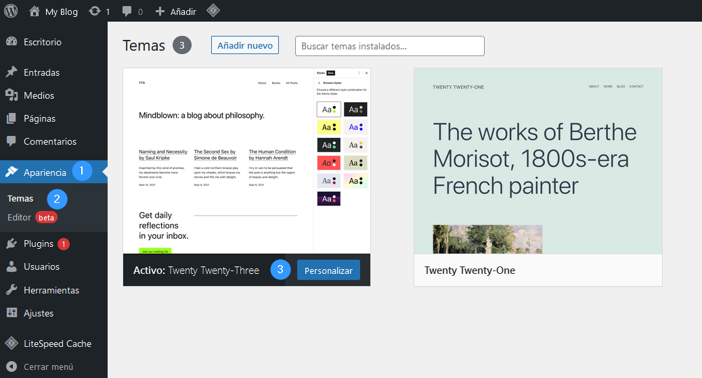Screen dimensions: 702x378
Task: Click the Apariencia paintbrush icon
Action: coord(12,172)
